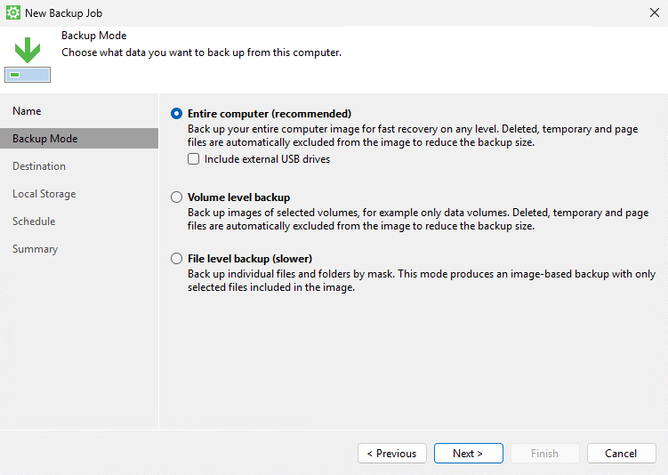Image resolution: width=668 pixels, height=475 pixels.
Task: Click Next to proceed to Destination
Action: coord(468,454)
